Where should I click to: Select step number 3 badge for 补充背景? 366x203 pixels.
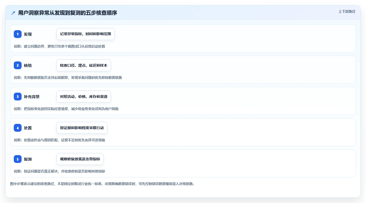[x=18, y=97]
